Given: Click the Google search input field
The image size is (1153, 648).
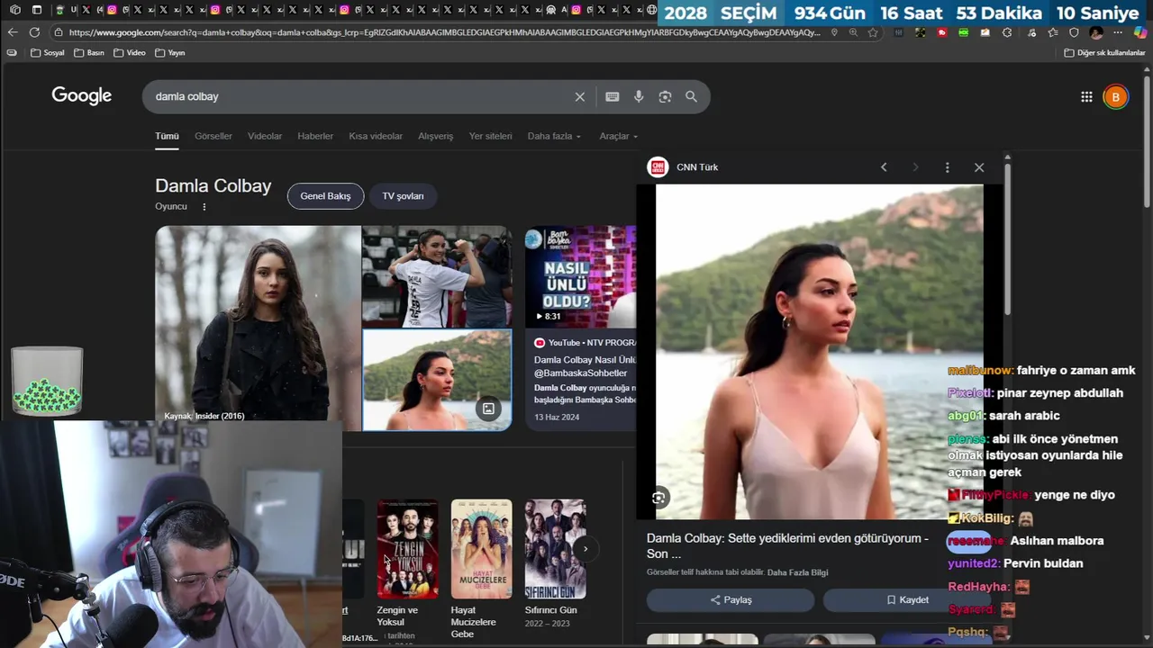Looking at the screenshot, I should click(360, 96).
